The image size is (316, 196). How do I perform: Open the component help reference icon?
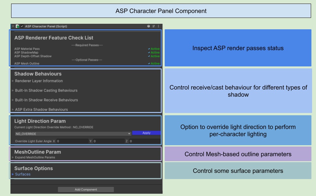click(149, 26)
